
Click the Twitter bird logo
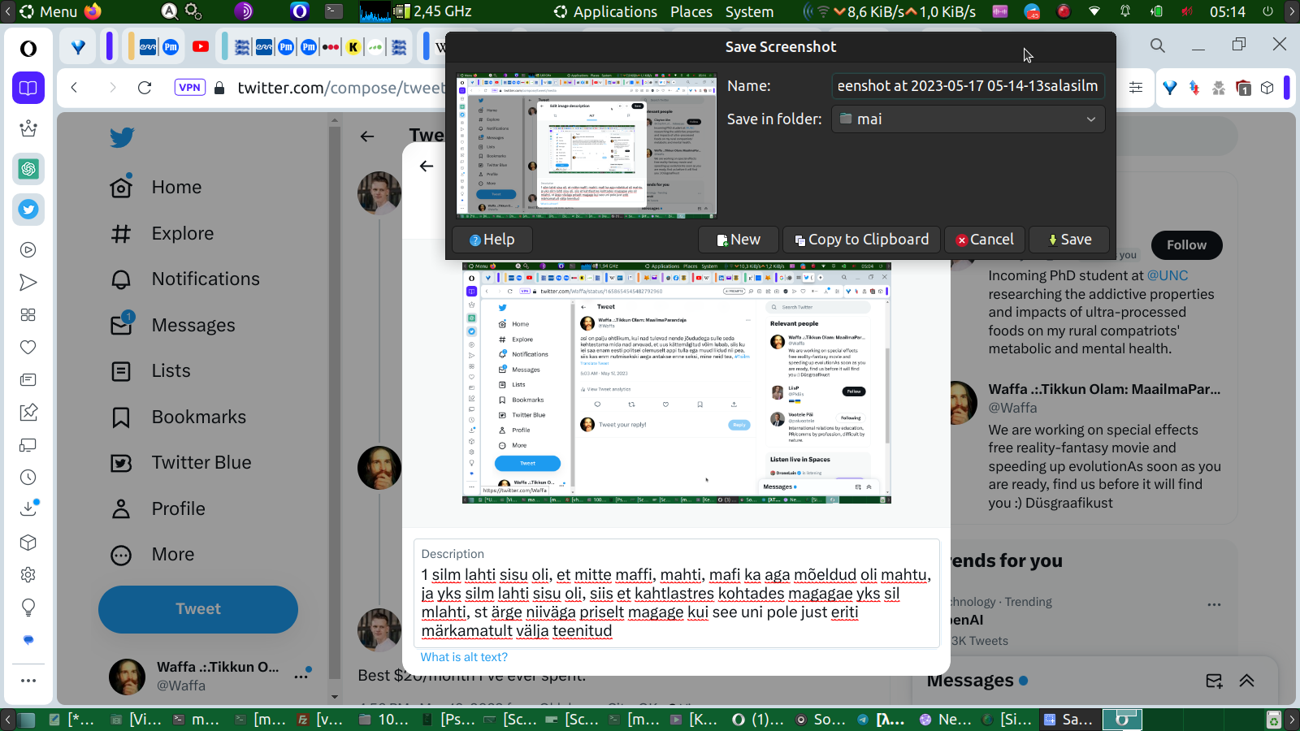tap(122, 137)
